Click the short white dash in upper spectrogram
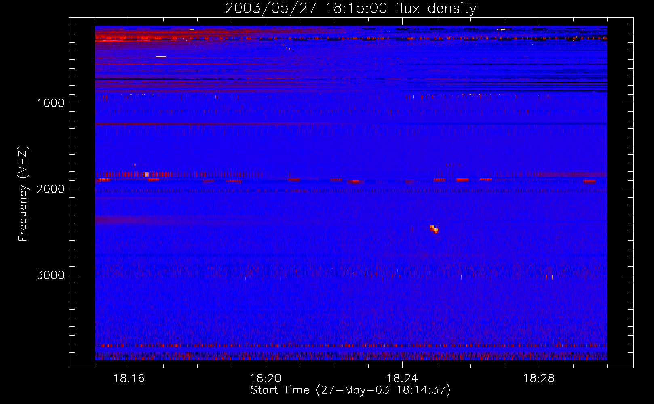 [x=161, y=57]
